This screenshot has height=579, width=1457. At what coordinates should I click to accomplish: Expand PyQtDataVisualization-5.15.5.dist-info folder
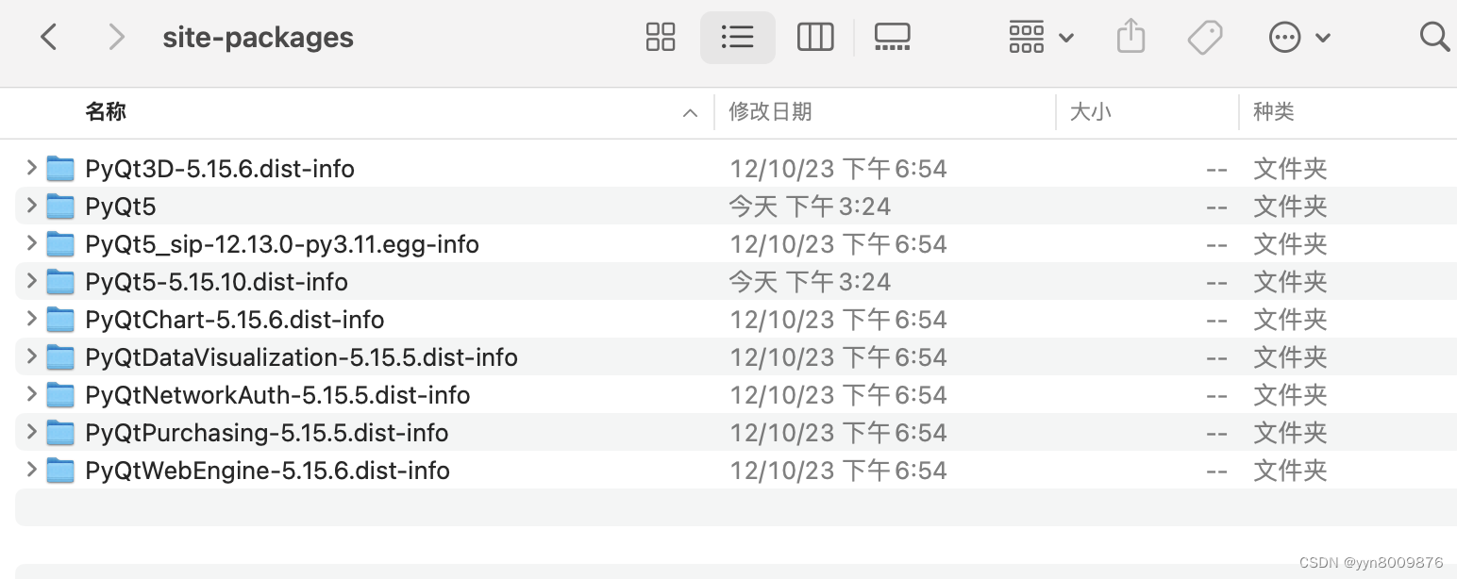tap(31, 356)
